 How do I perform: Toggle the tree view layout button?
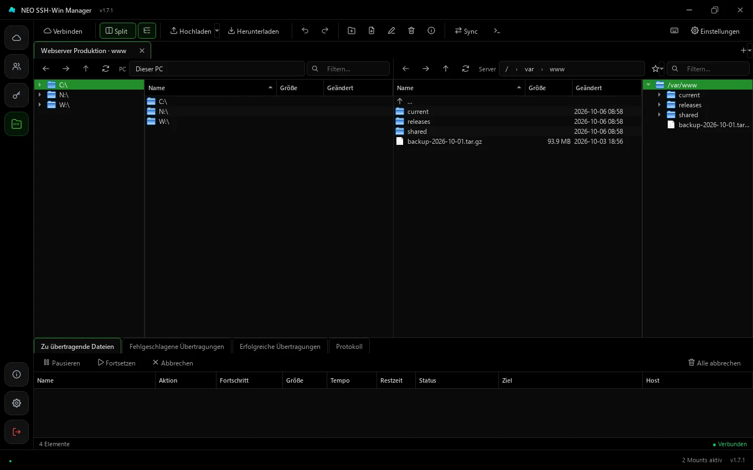147,31
